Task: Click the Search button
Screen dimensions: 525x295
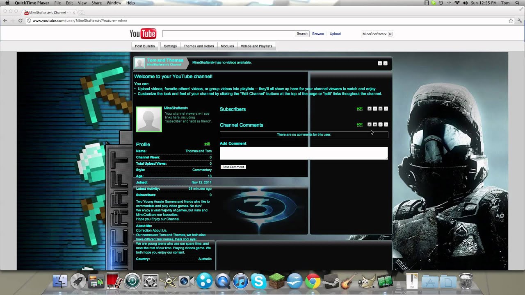Action: (x=302, y=34)
